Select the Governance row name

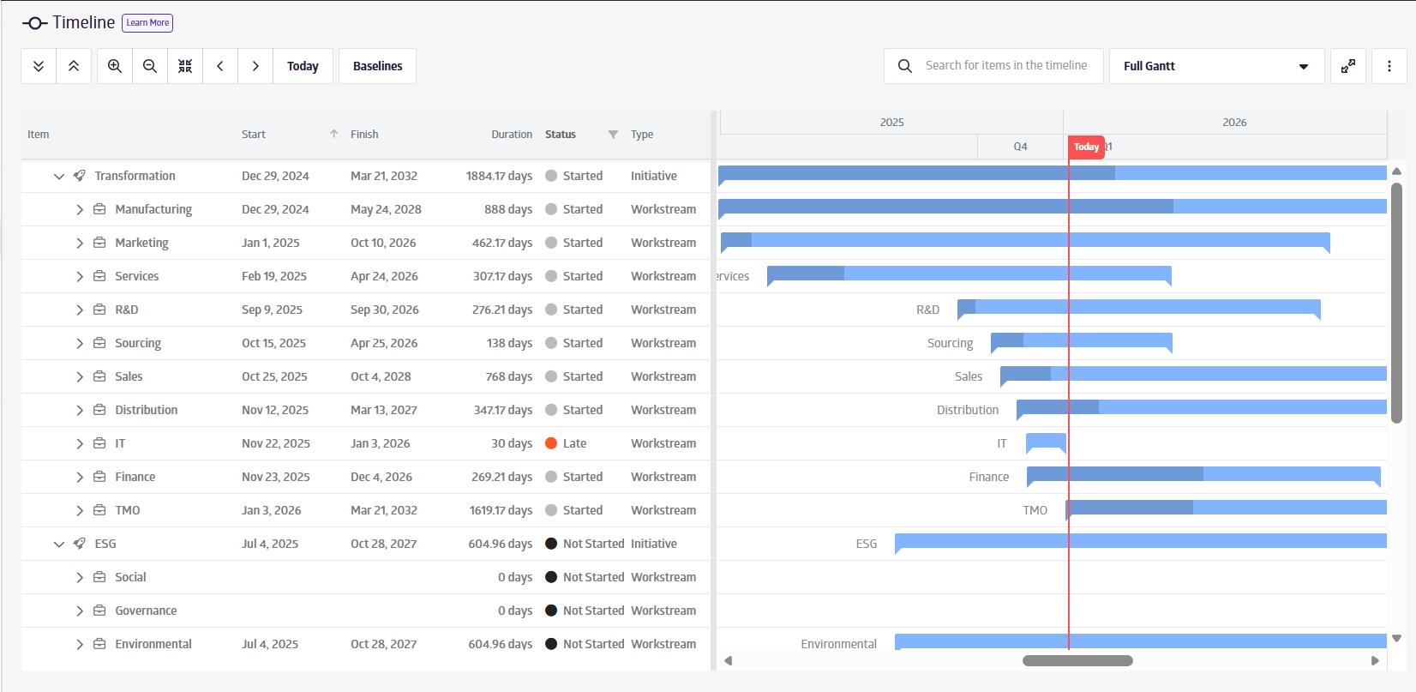(x=146, y=611)
